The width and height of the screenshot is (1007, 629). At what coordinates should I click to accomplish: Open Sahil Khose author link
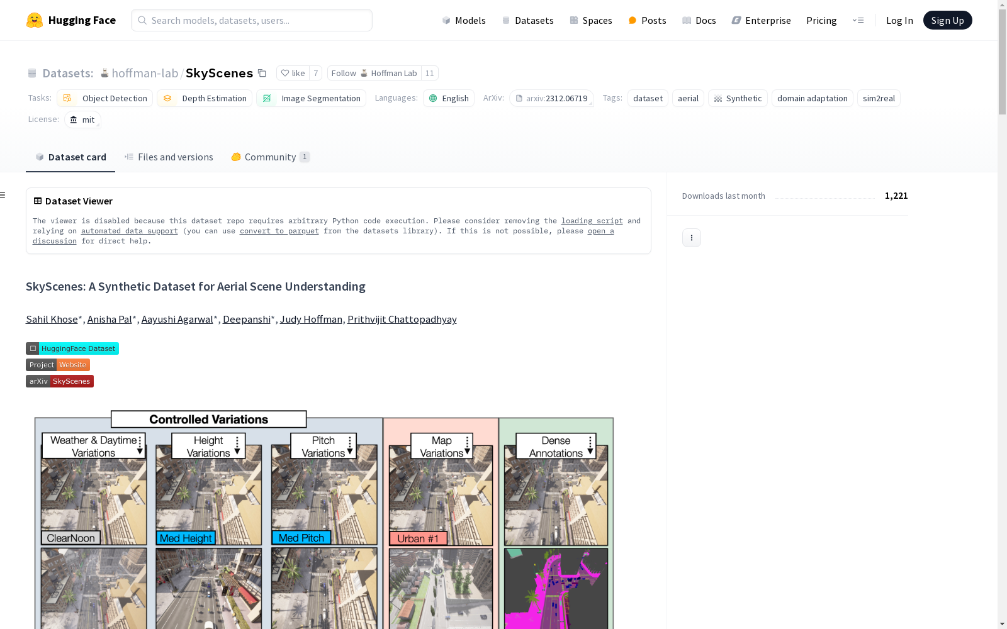52,320
